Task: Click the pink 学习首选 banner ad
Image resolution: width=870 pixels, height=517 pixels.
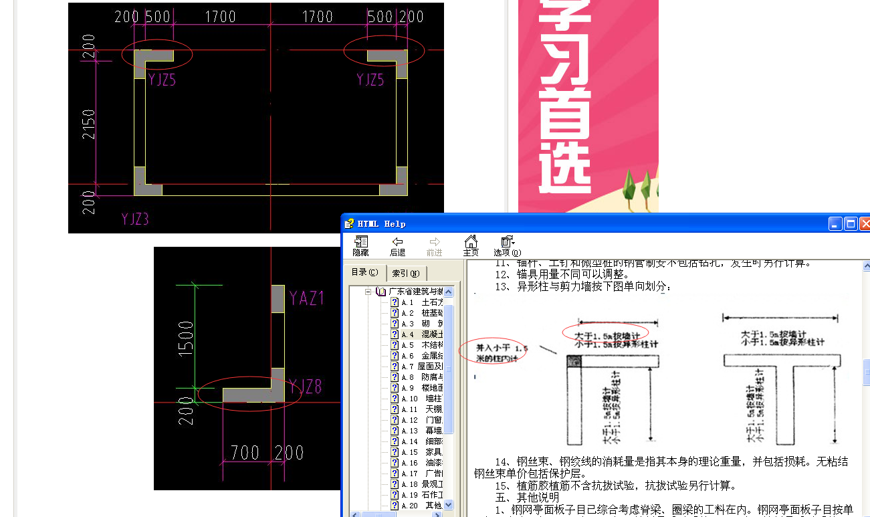Action: (588, 106)
